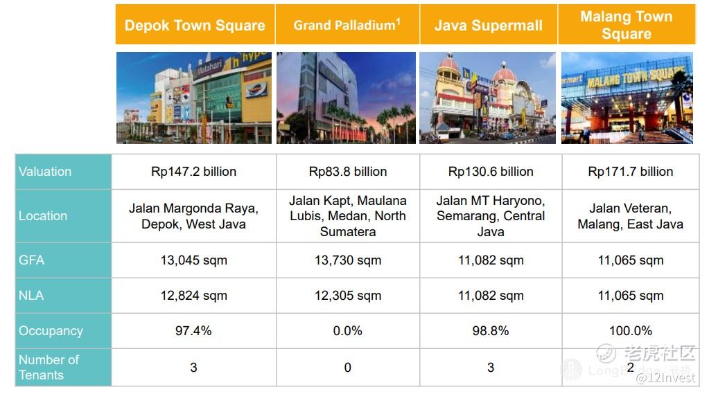Image resolution: width=709 pixels, height=394 pixels.
Task: Select the Java Supermall photo
Action: (487, 98)
